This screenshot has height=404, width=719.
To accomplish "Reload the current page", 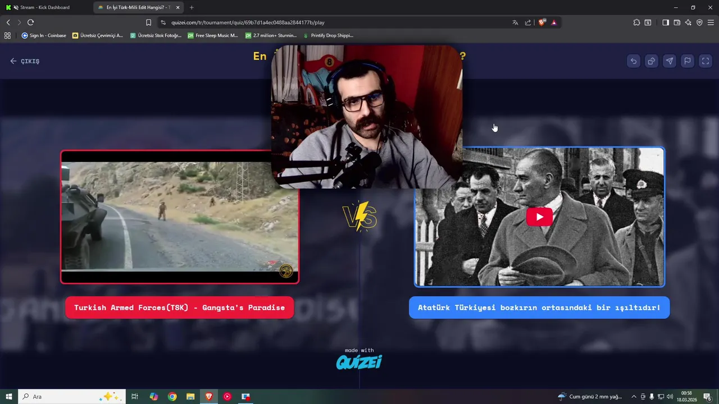I will coord(30,22).
